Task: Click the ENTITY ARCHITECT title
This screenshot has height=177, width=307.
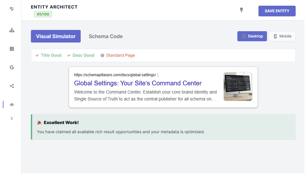Action: [54, 7]
